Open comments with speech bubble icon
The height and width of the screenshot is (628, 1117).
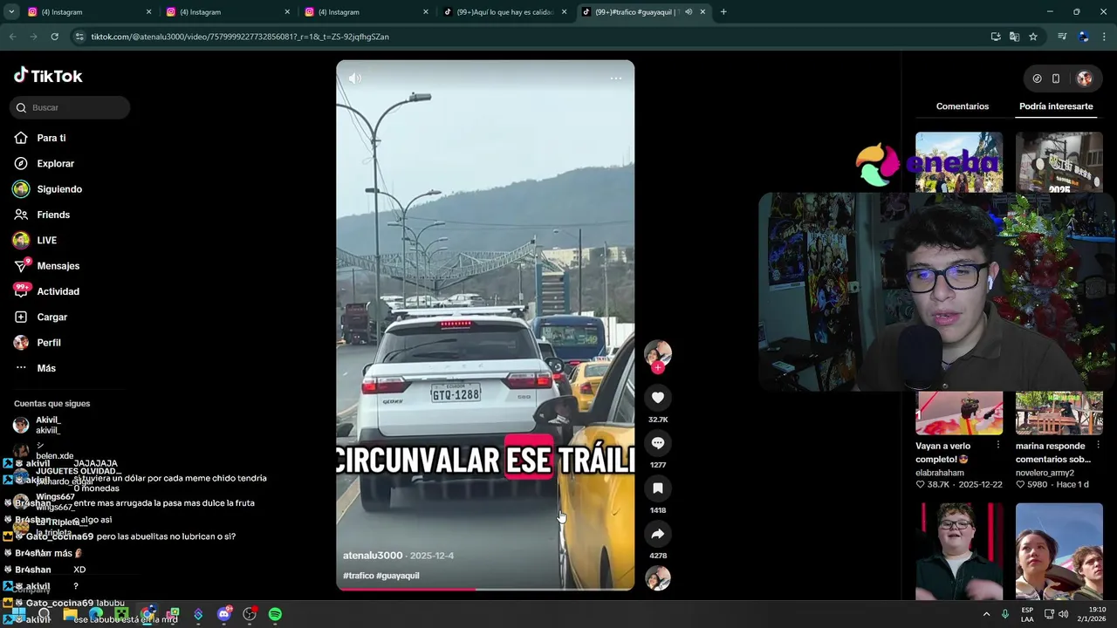pyautogui.click(x=658, y=443)
